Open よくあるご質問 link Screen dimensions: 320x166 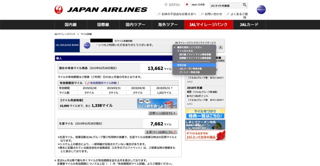click(x=239, y=16)
